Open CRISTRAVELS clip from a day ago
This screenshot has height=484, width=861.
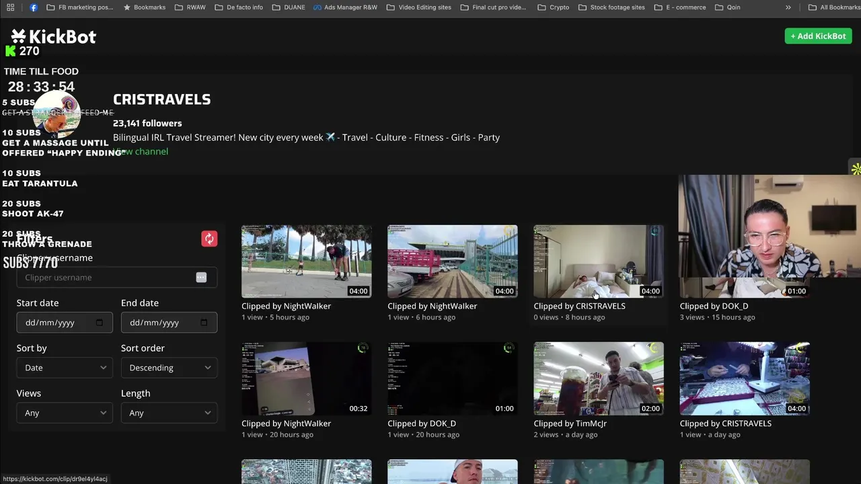pyautogui.click(x=745, y=378)
